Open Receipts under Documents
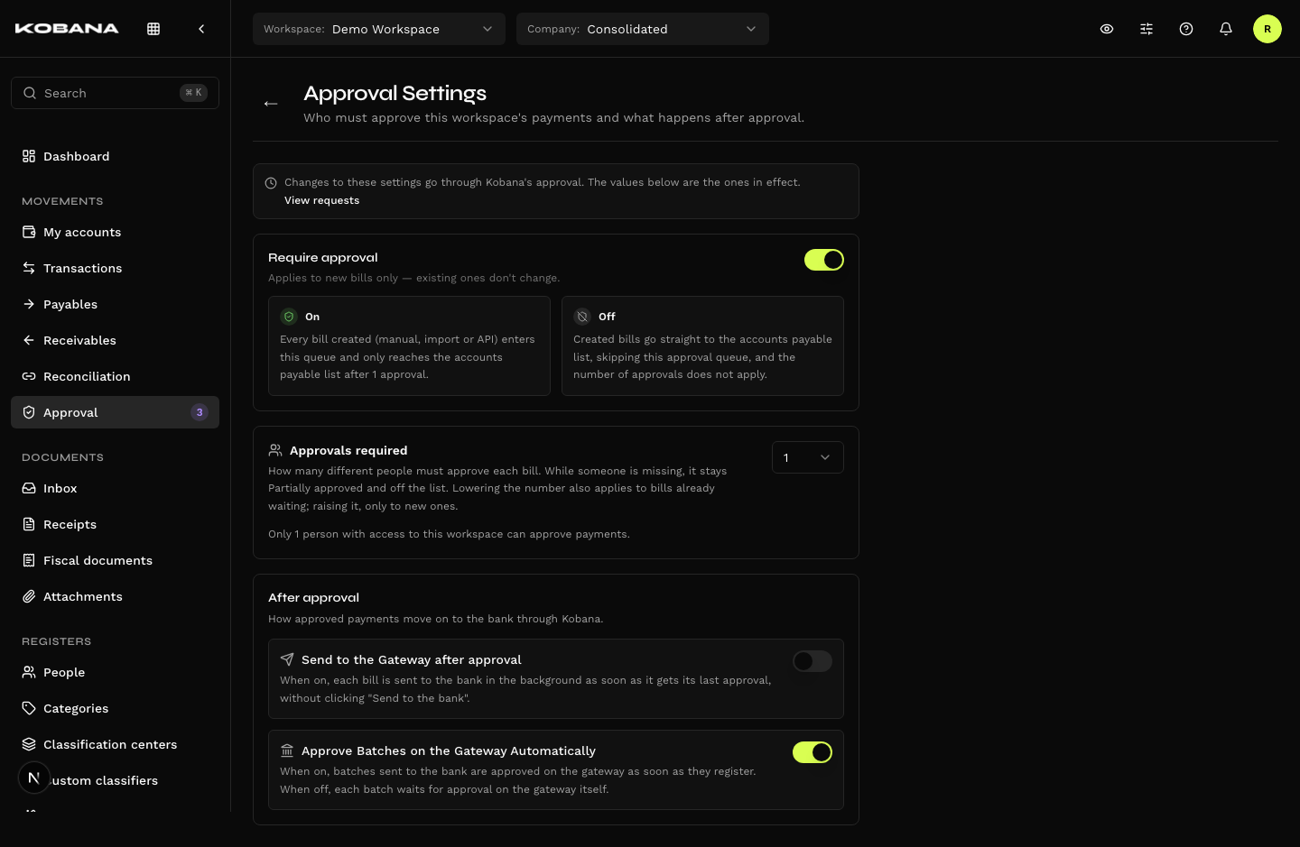Viewport: 1300px width, 847px height. 115,524
